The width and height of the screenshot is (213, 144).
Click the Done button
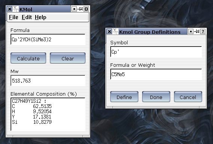pyautogui.click(x=156, y=97)
